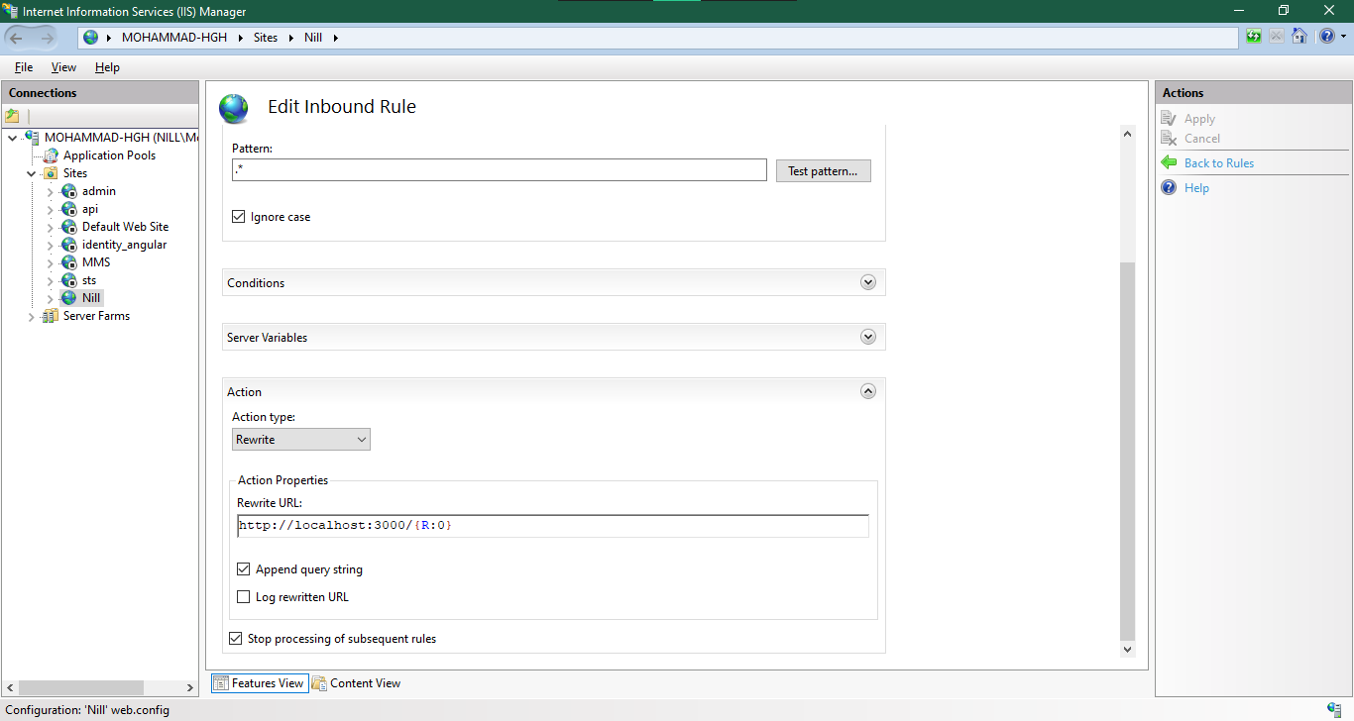Click the Application Pools label

point(109,155)
